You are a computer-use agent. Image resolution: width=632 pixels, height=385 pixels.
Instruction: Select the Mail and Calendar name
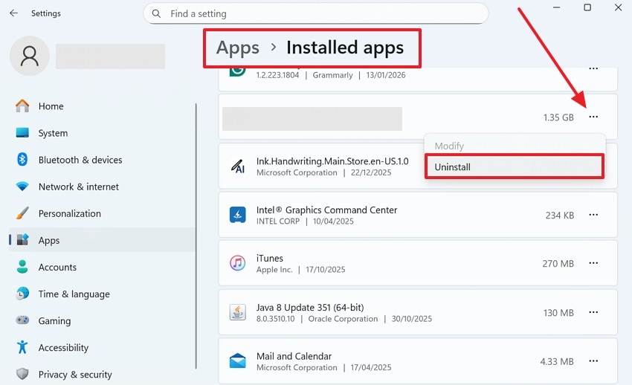click(294, 356)
